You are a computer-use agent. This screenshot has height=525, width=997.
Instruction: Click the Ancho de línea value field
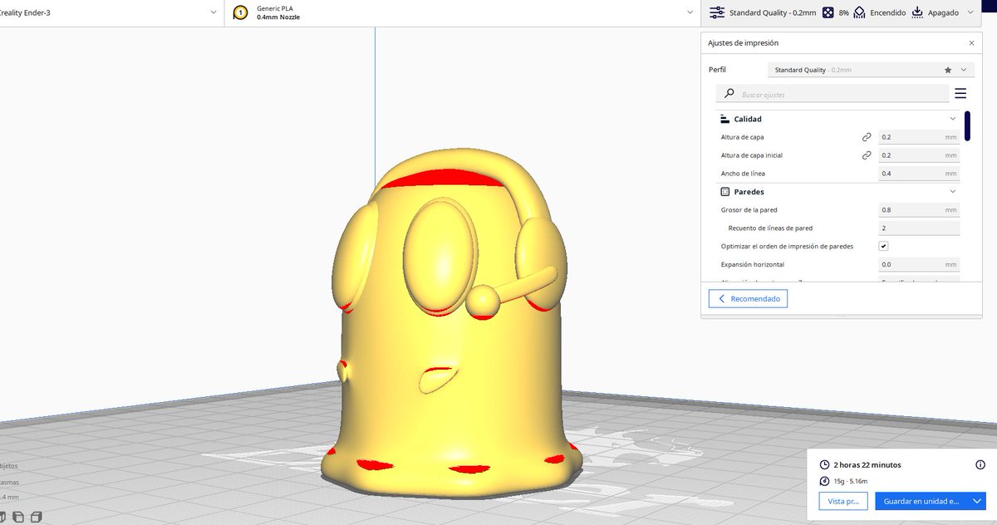(919, 174)
